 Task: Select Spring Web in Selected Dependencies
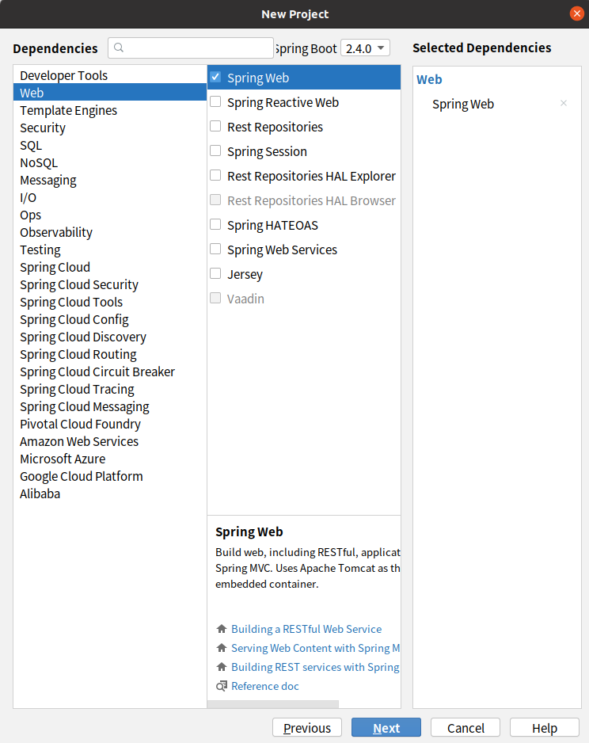[x=462, y=104]
